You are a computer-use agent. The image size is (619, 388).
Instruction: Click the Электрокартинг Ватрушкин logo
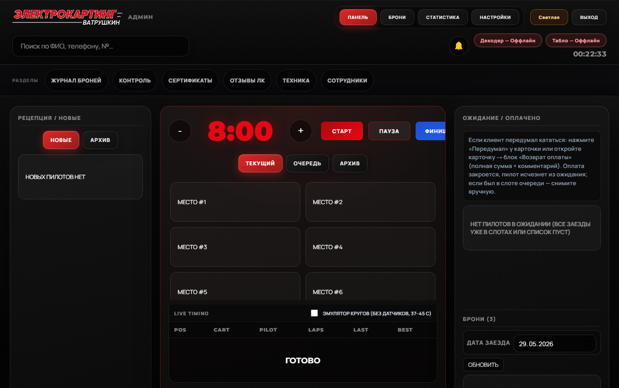coord(68,17)
